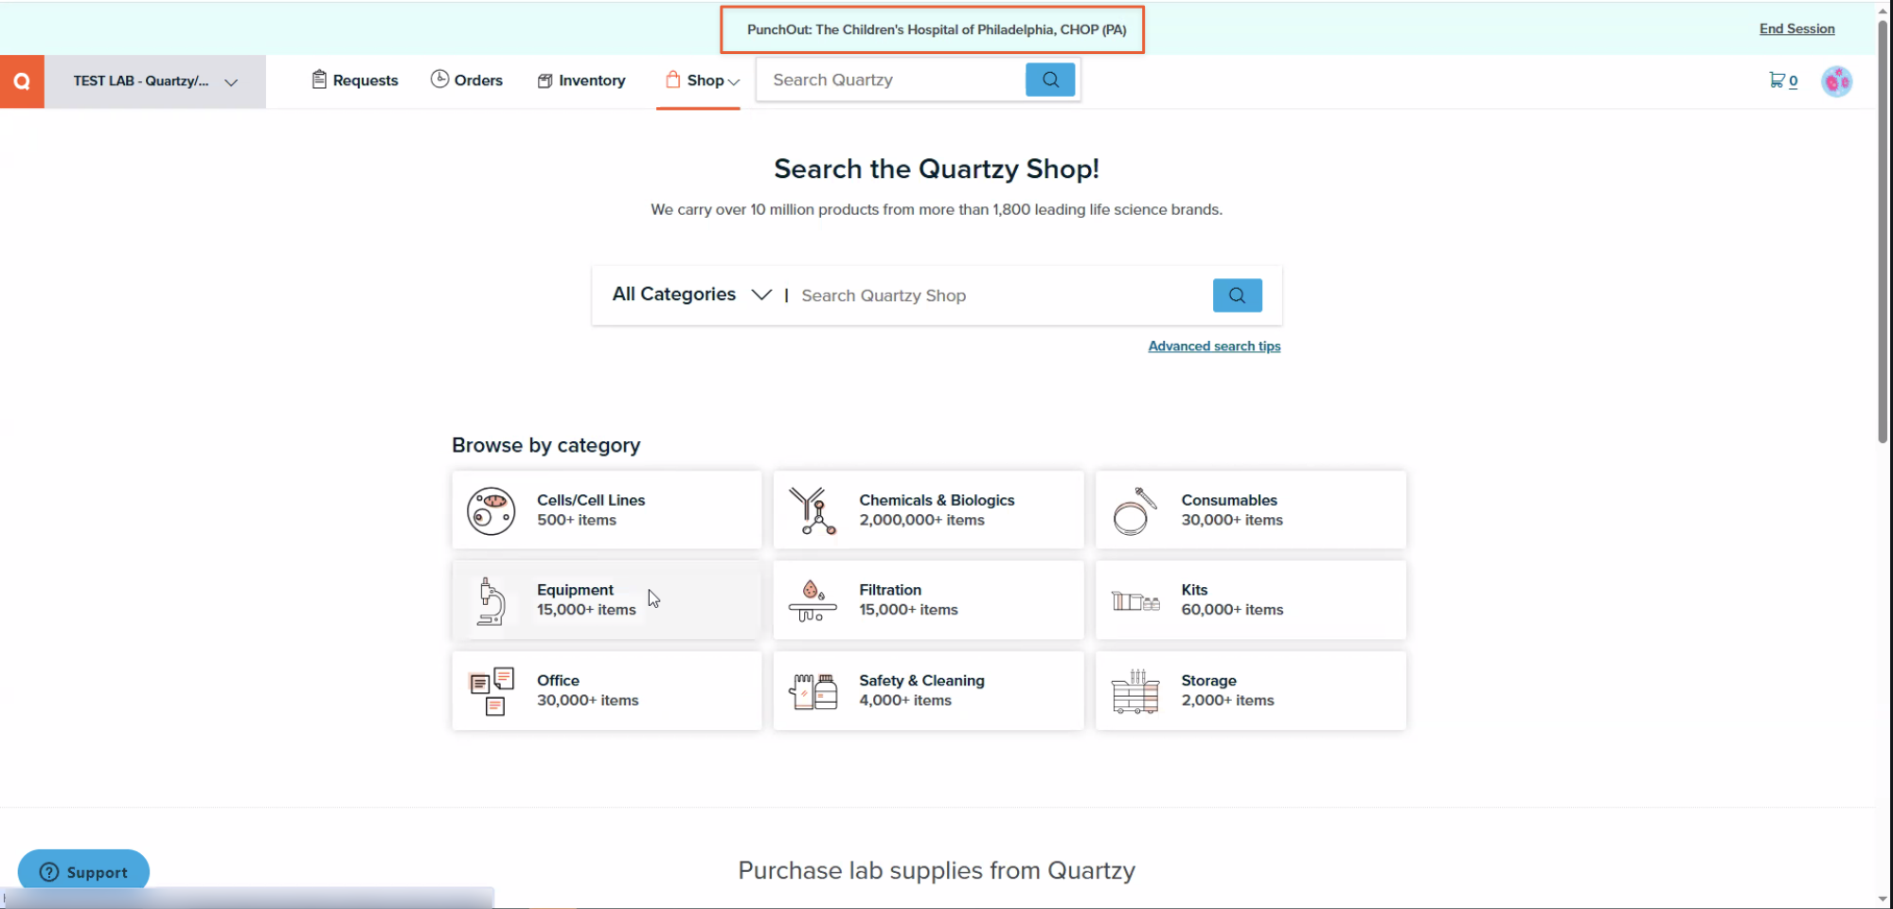Click the Quartzy logo home icon
Image resolution: width=1893 pixels, height=909 pixels.
[x=22, y=81]
